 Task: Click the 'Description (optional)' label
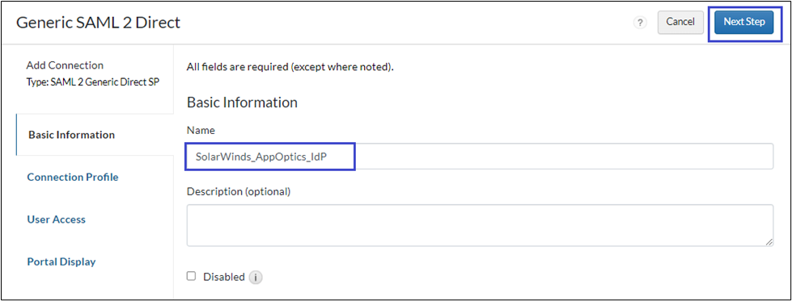point(239,191)
